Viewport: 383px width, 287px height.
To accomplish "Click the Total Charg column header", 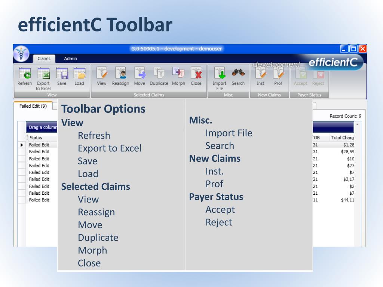I will [x=343, y=138].
